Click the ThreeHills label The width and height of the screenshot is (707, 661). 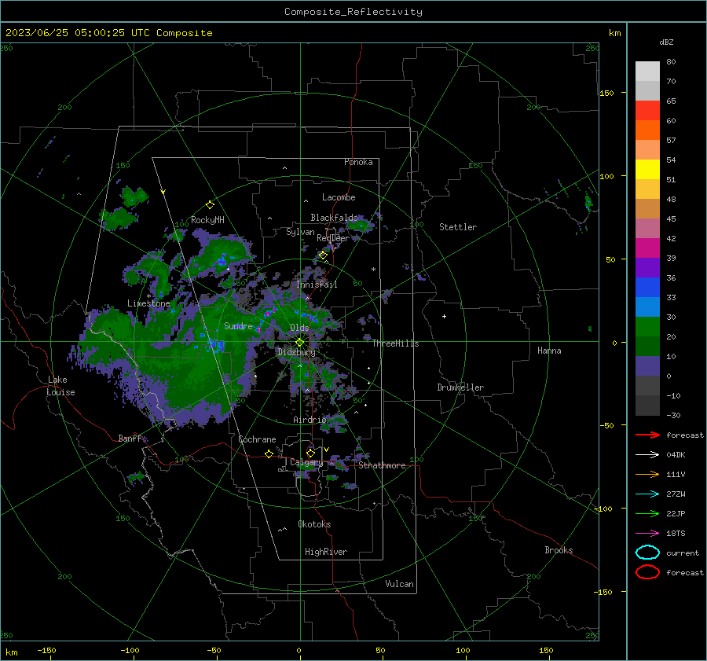[x=395, y=343]
